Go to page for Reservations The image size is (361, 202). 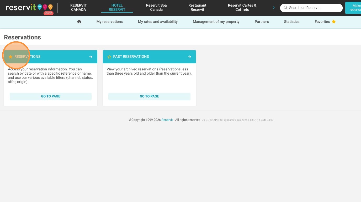coord(51,96)
